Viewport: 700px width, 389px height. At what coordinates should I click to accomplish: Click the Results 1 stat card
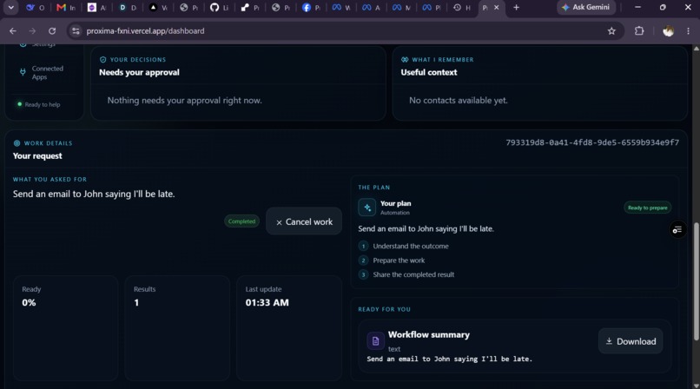(x=177, y=328)
